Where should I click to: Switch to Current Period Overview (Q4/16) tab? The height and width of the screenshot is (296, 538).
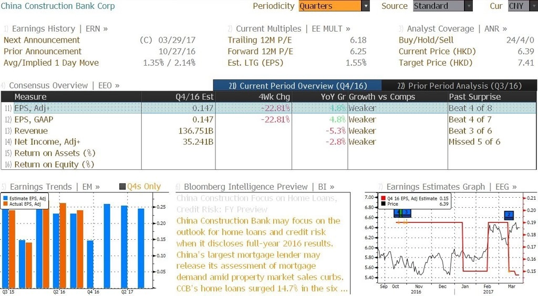click(297, 86)
